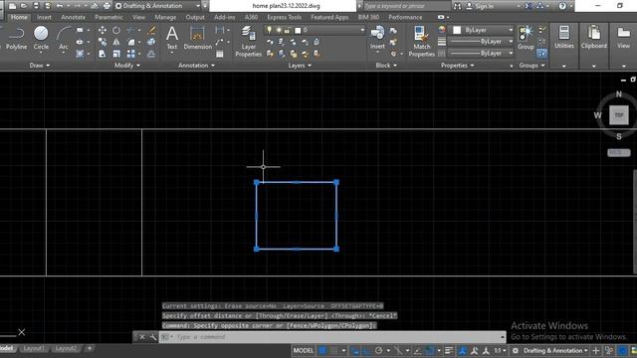Select the Mirror tool
Image resolution: width=637 pixels, height=358 pixels.
[116, 42]
